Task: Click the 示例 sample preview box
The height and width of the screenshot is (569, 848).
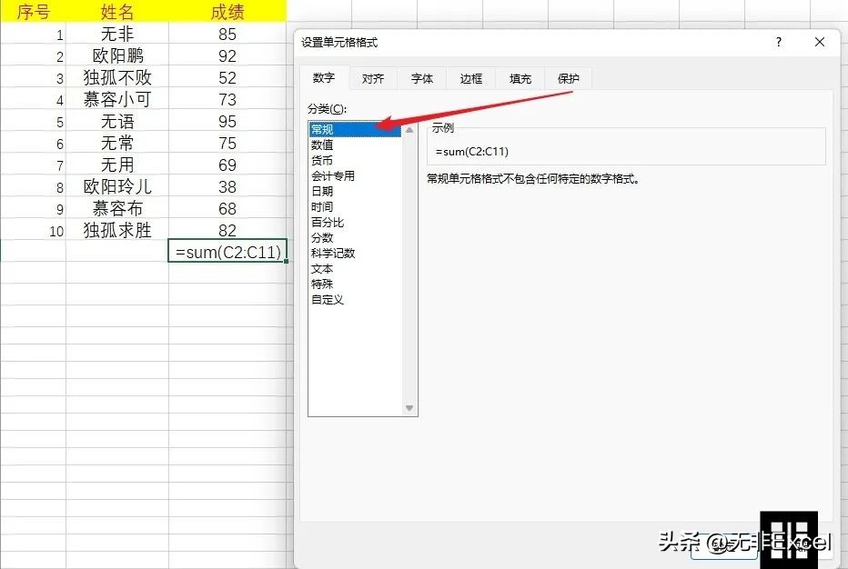Action: pyautogui.click(x=628, y=146)
